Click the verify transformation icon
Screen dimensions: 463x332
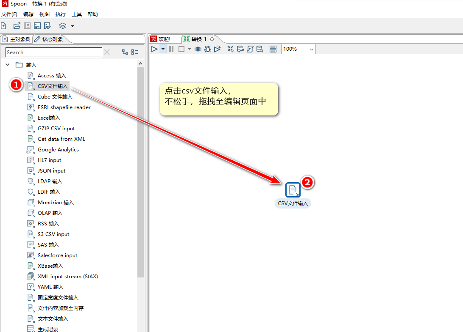(x=230, y=49)
